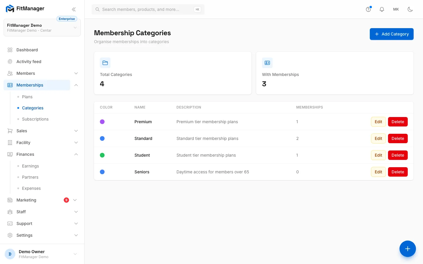Click the Add Category button
The width and height of the screenshot is (423, 264).
(392, 34)
